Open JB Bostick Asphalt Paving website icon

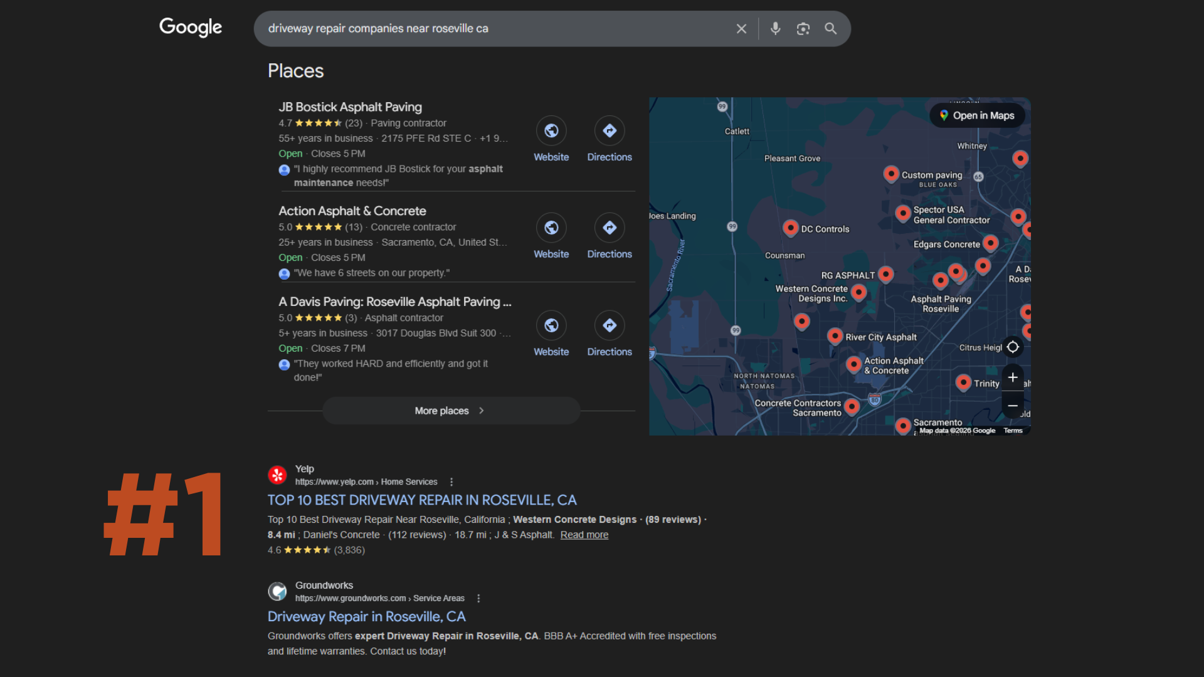tap(551, 131)
